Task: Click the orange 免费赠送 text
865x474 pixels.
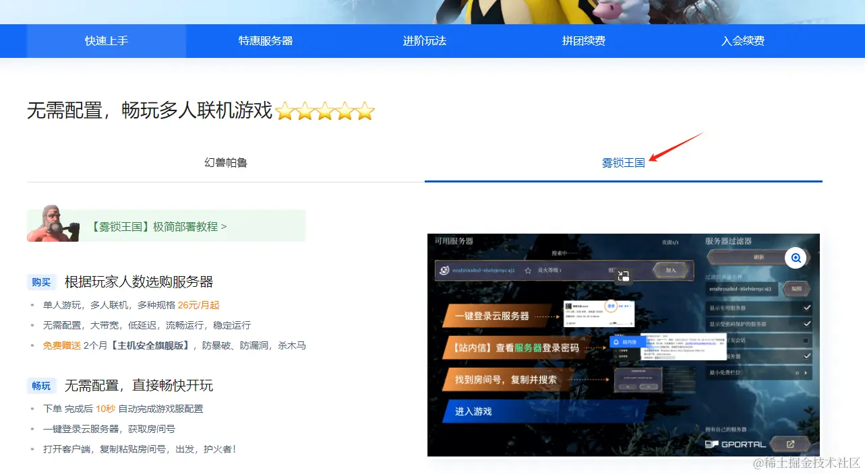Action: 62,345
